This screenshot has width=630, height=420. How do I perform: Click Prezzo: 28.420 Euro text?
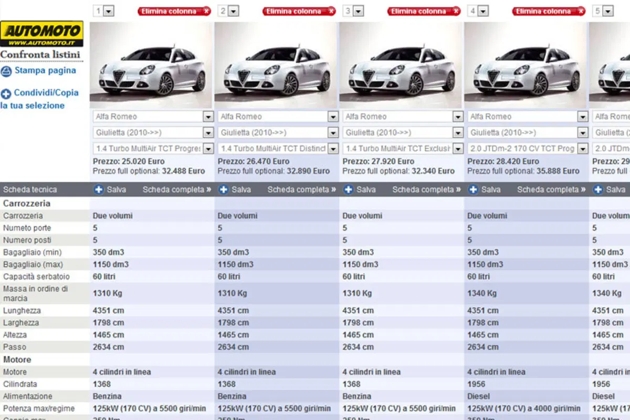point(503,161)
